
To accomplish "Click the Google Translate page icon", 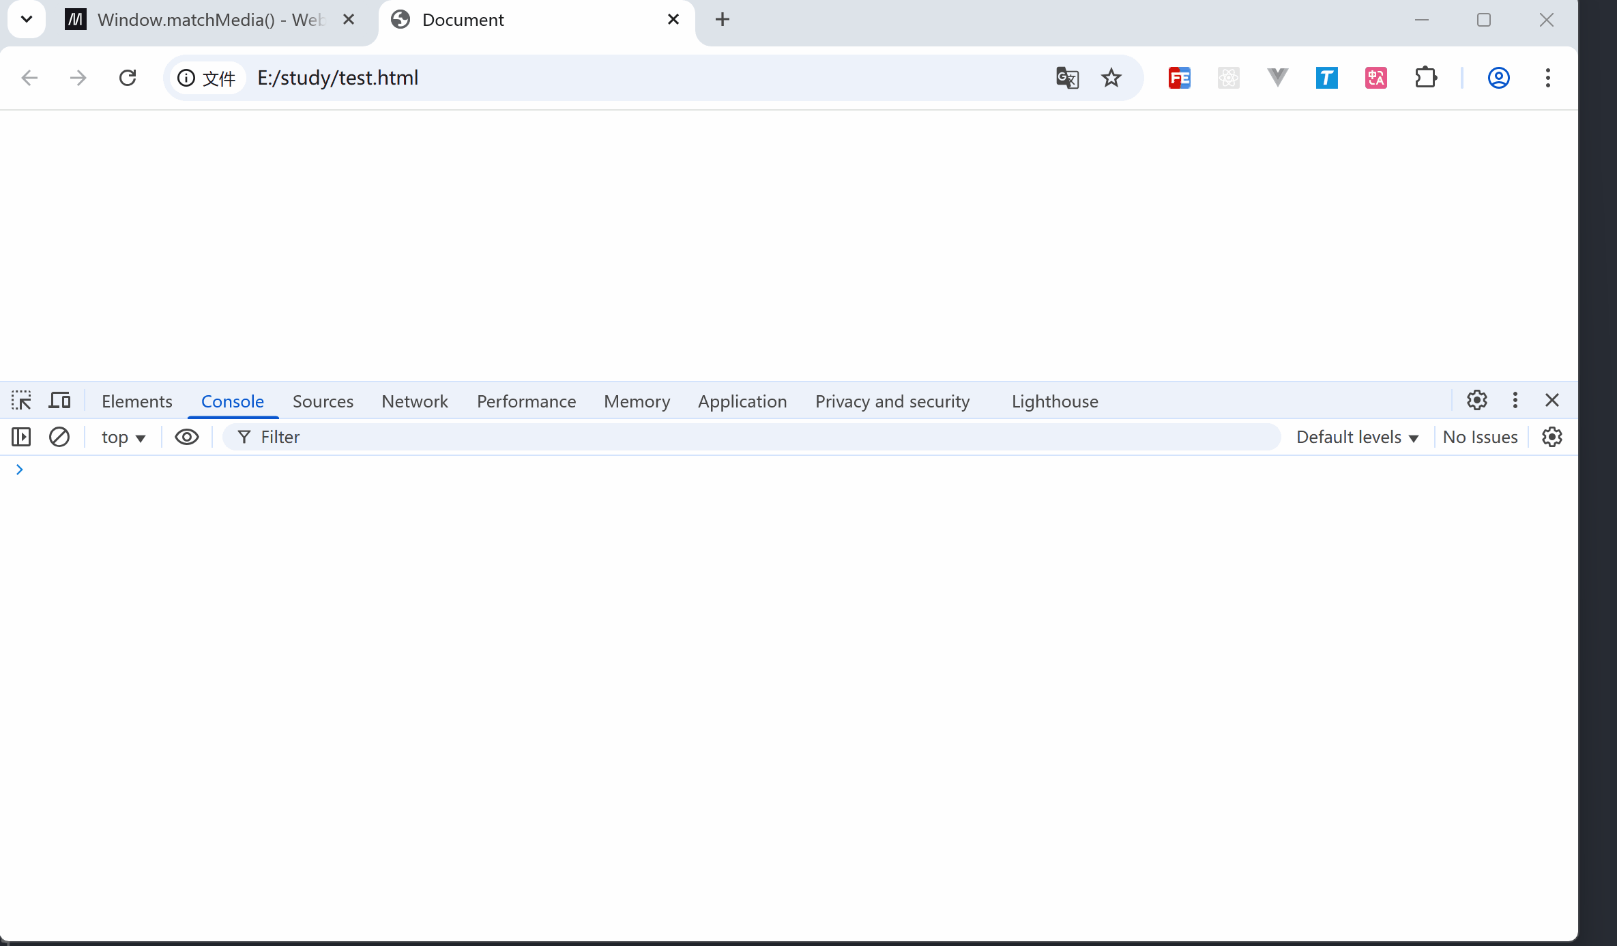I will (1067, 78).
